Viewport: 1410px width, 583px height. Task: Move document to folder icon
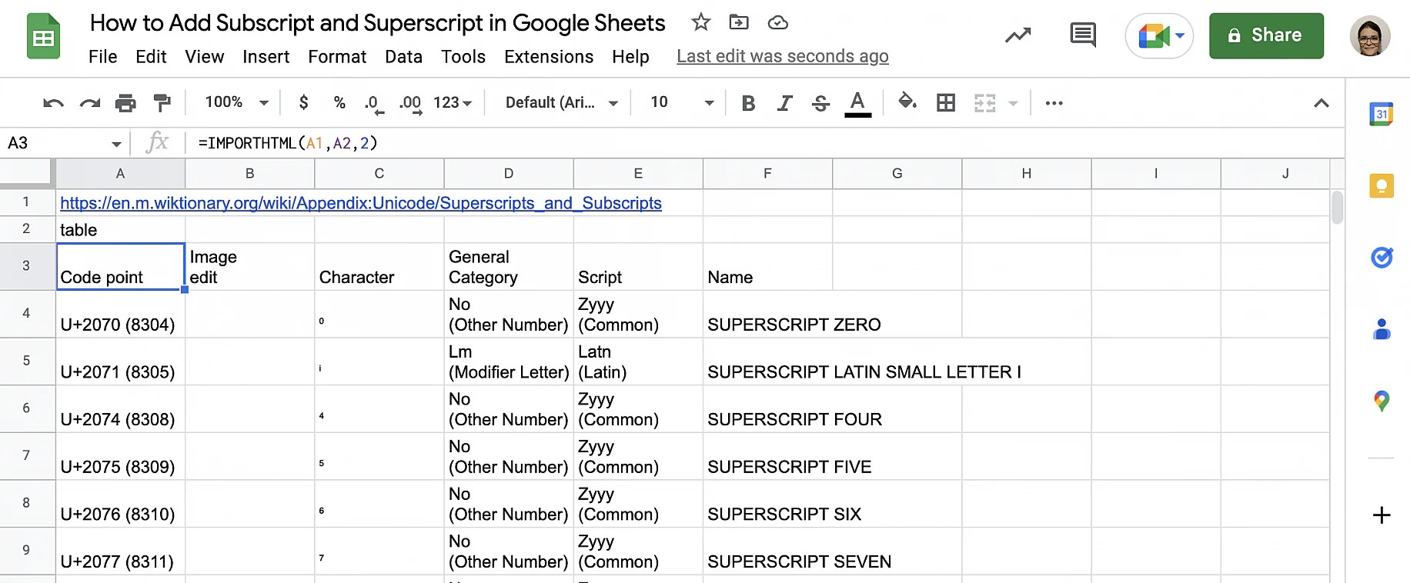(739, 22)
